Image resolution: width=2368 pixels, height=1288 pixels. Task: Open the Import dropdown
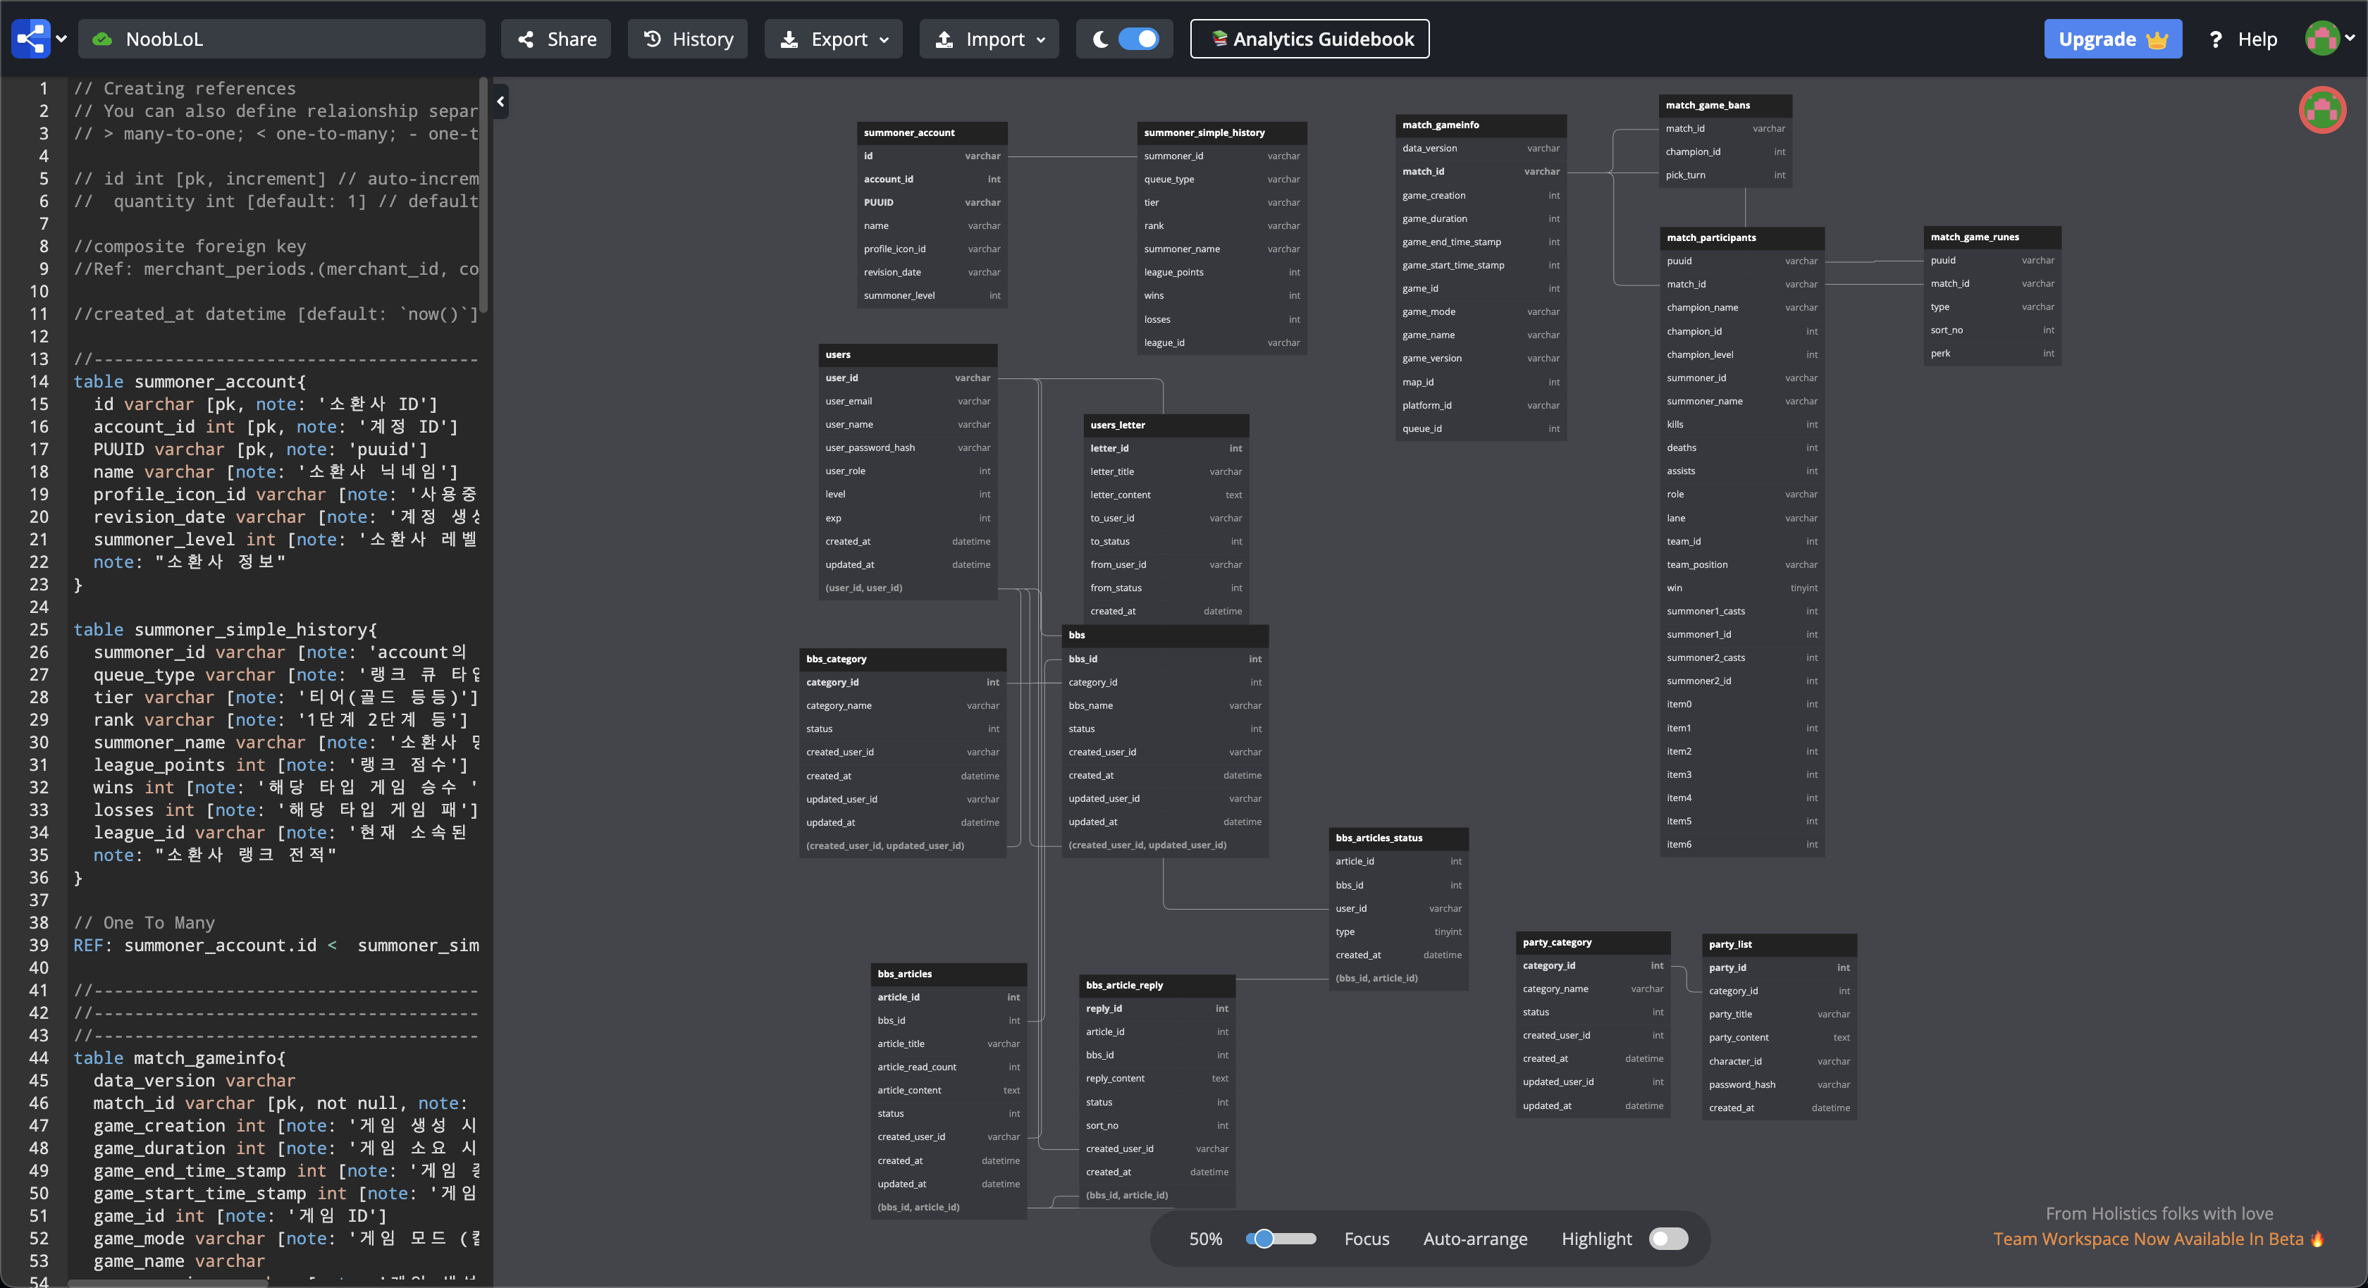[x=989, y=39]
